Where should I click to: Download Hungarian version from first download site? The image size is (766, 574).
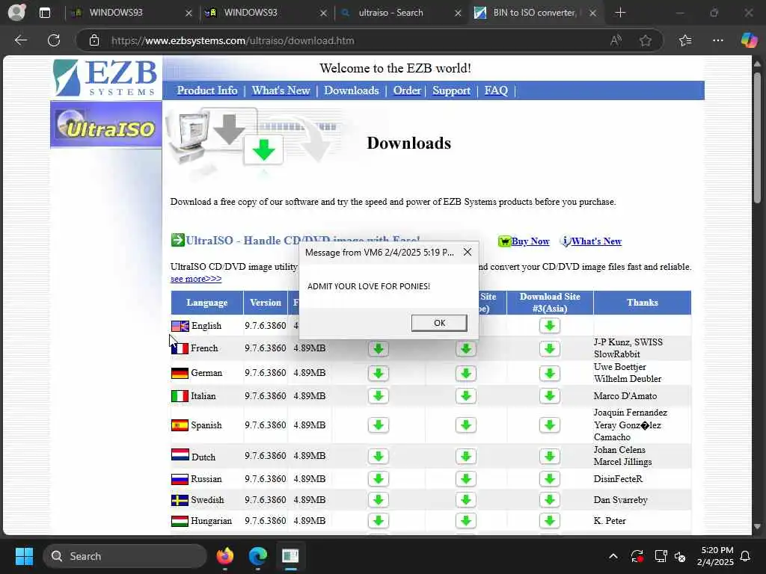point(378,521)
